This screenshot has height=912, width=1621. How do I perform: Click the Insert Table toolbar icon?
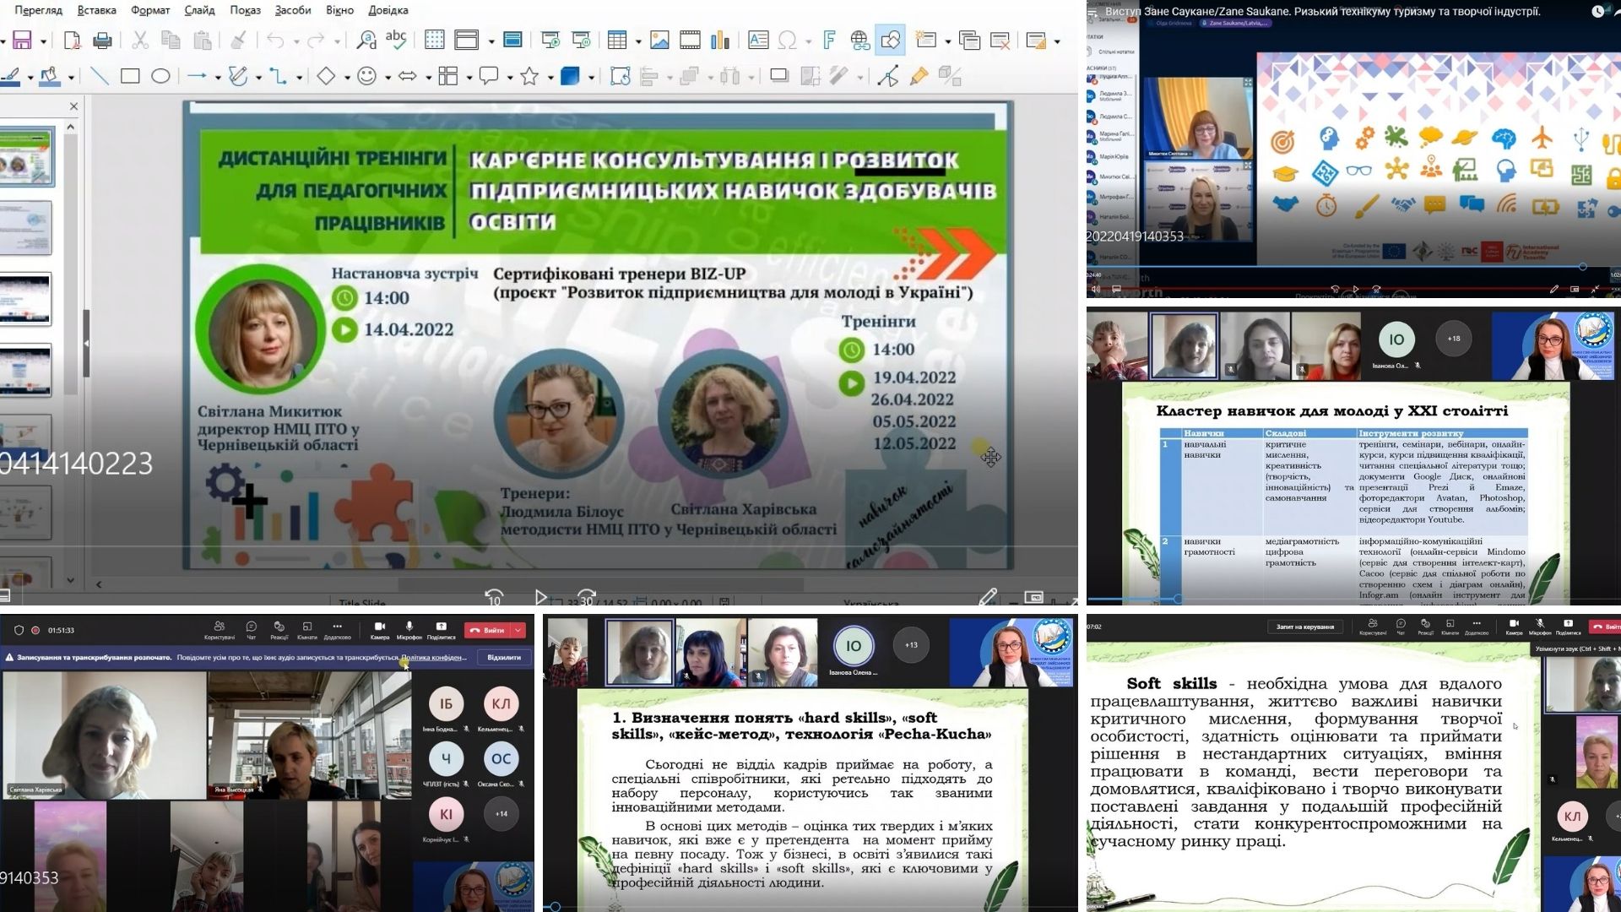(616, 39)
